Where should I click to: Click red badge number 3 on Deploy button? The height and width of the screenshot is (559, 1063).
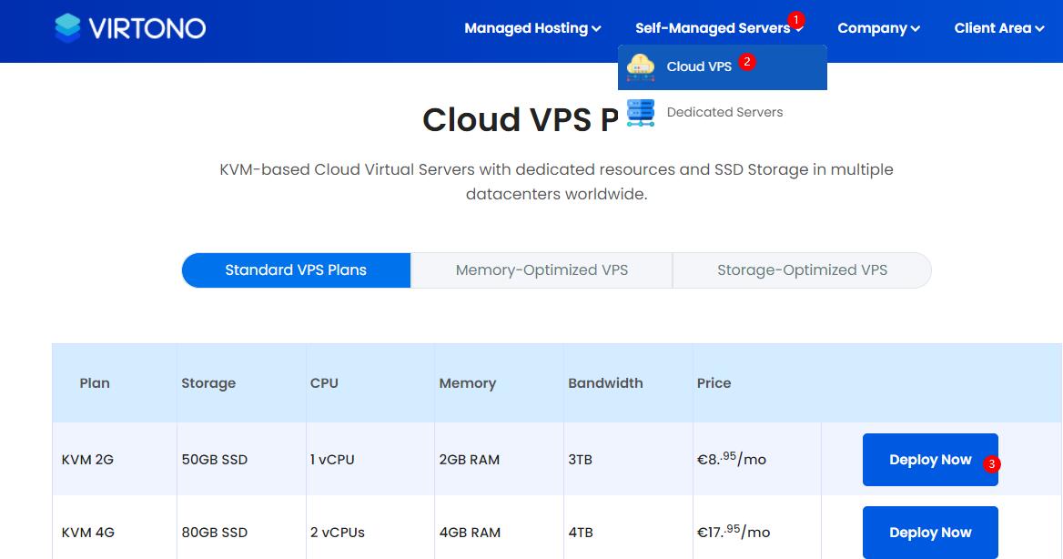(992, 464)
